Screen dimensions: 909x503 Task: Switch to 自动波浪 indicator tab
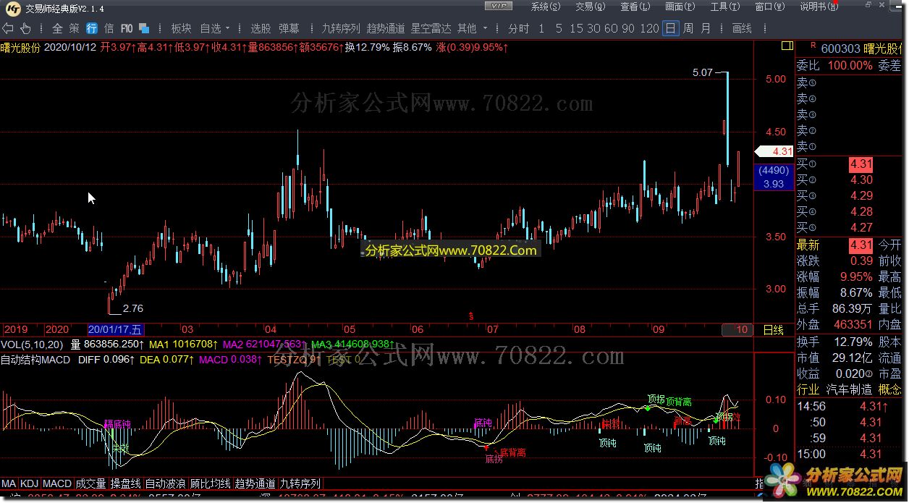(x=166, y=483)
